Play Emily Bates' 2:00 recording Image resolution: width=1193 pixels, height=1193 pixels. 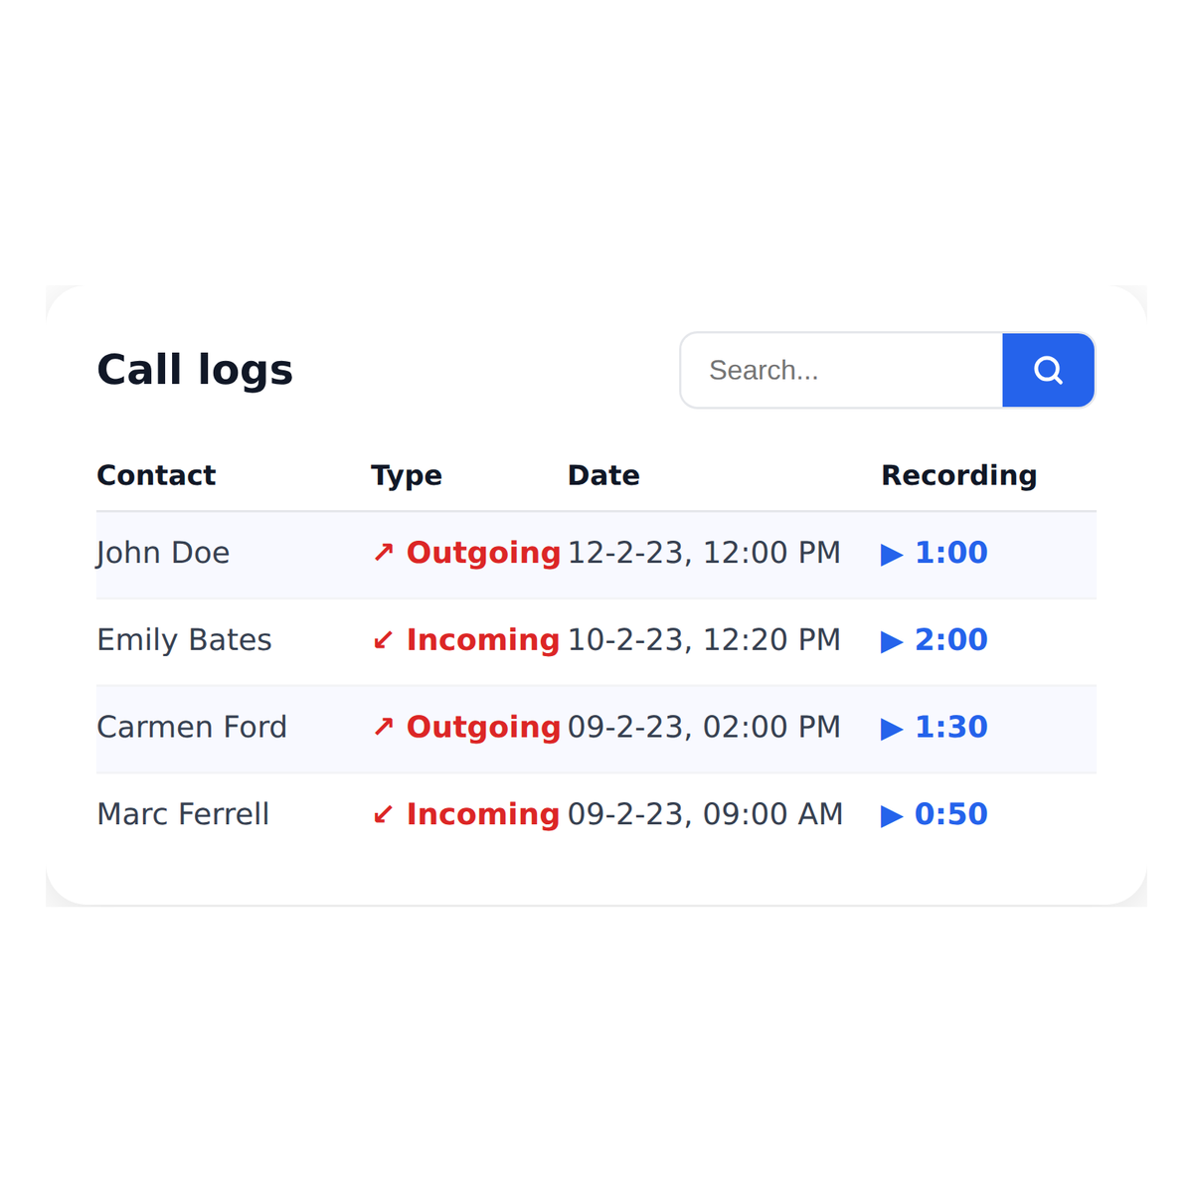935,640
